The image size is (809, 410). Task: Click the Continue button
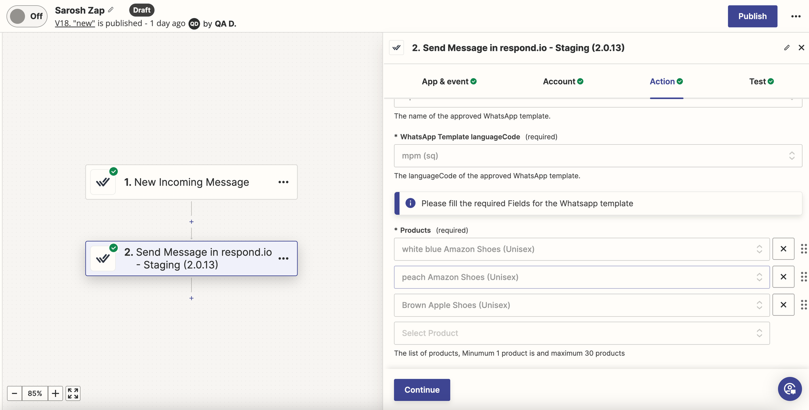click(x=421, y=390)
